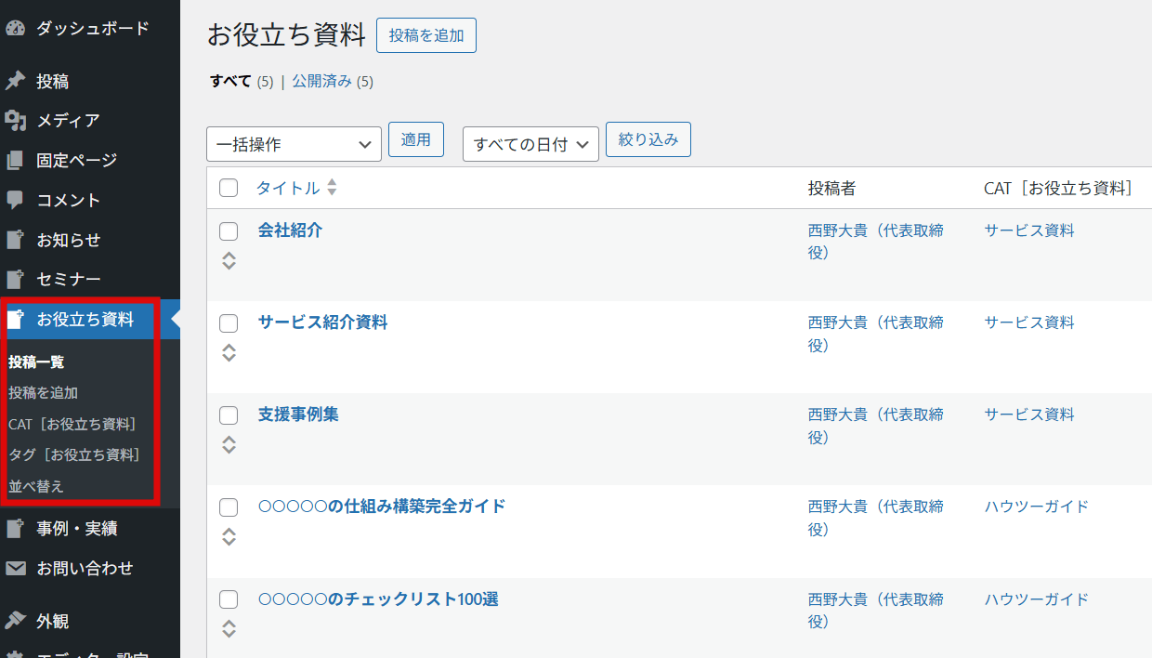Click the paintbrush icon beside 外観
Viewport: 1152px width, 658px height.
tap(15, 621)
